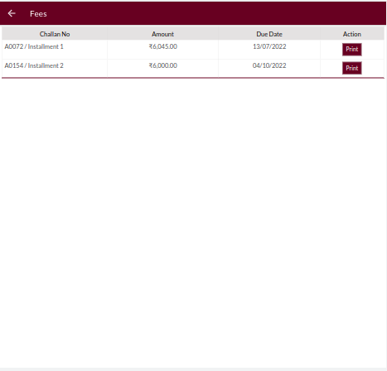Select the due date 04/10/2022
This screenshot has width=387, height=371.
click(x=269, y=65)
